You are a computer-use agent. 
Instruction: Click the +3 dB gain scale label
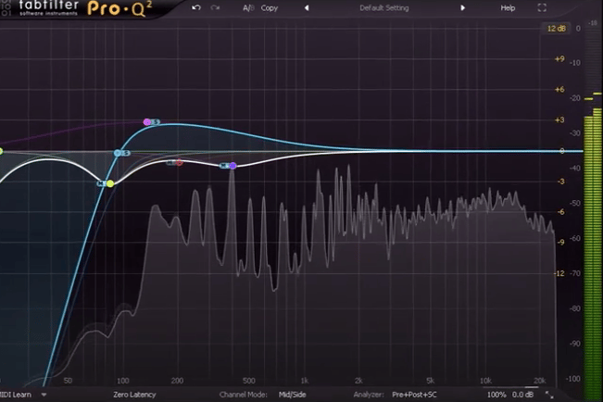pyautogui.click(x=559, y=120)
